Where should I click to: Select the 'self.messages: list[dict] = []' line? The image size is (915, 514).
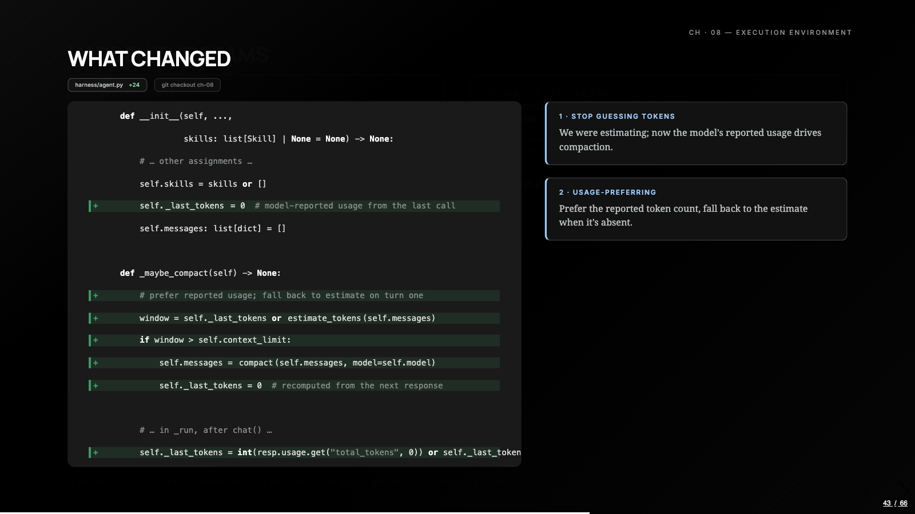[x=213, y=228]
